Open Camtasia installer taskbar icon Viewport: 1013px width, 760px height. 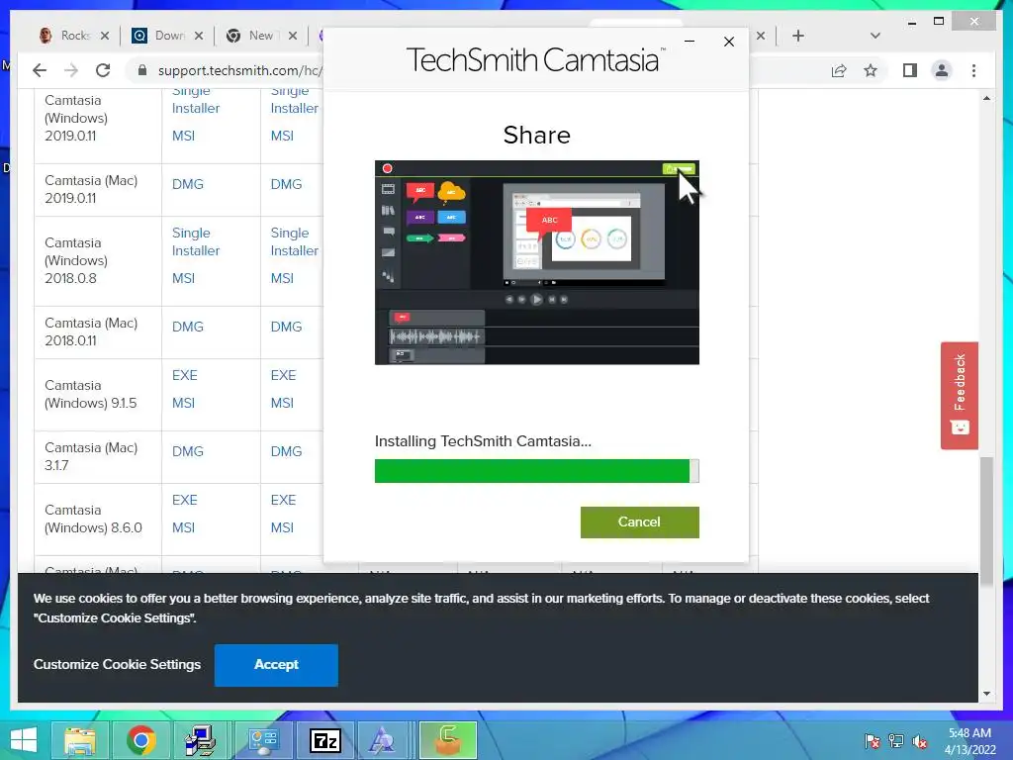point(448,740)
